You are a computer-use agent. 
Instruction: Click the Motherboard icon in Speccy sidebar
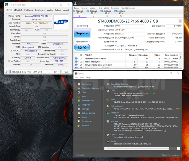point(79,101)
